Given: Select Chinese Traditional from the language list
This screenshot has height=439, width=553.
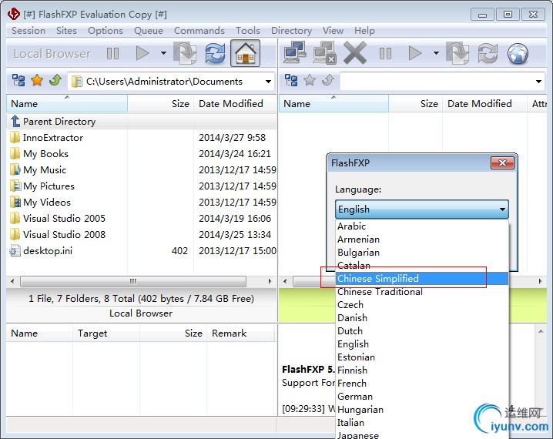Looking at the screenshot, I should tap(422, 292).
